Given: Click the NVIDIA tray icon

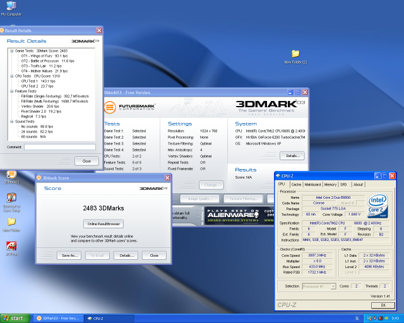Looking at the screenshot, I should pyautogui.click(x=386, y=319).
